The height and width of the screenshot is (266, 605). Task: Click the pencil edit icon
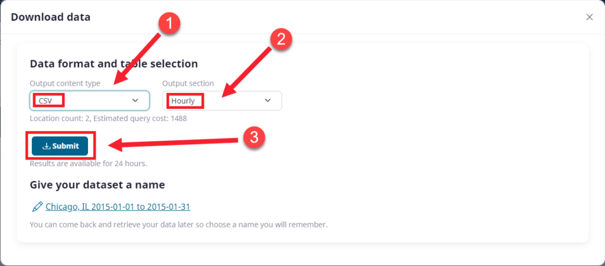[x=37, y=207]
